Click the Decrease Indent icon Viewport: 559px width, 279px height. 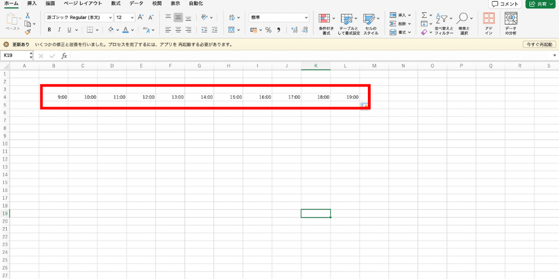204,30
